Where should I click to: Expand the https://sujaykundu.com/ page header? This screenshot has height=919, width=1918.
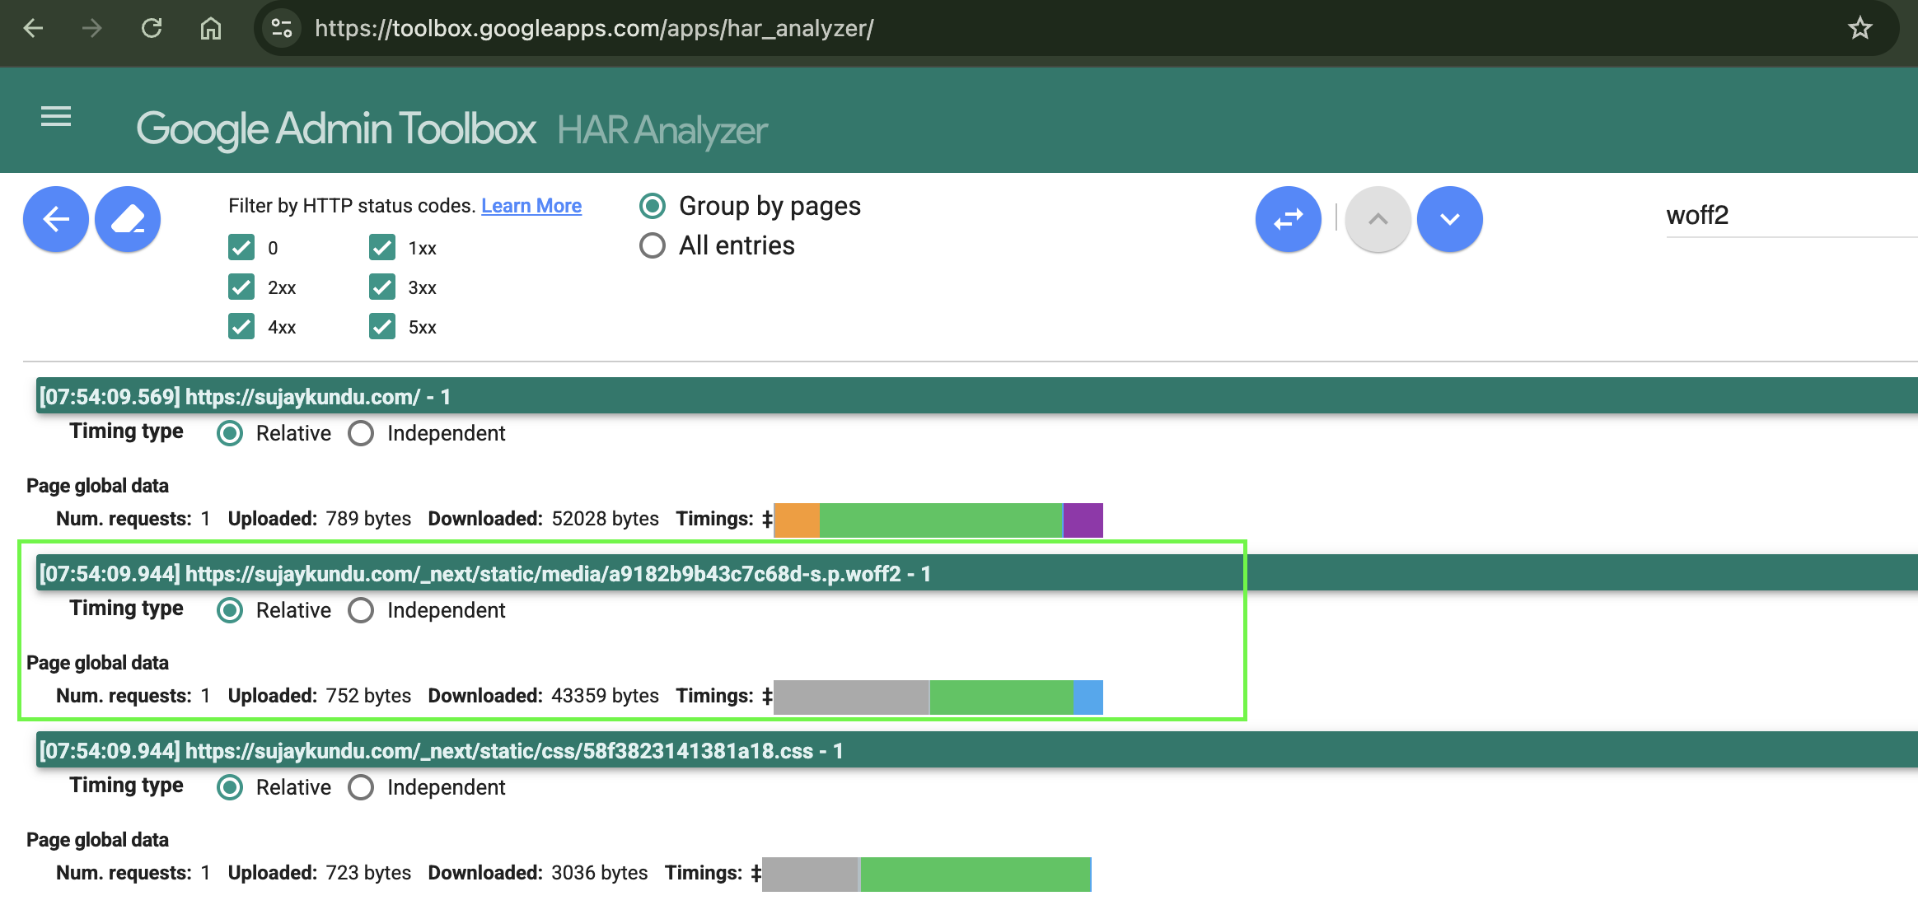click(977, 396)
